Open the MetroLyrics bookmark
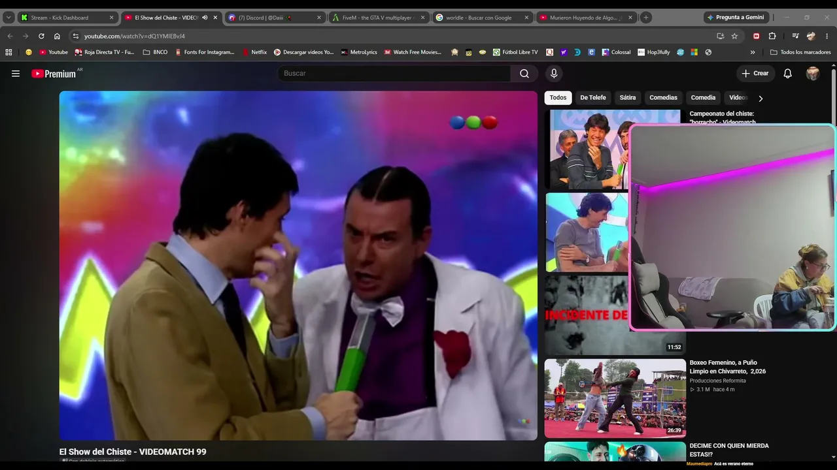Image resolution: width=837 pixels, height=470 pixels. coord(359,52)
